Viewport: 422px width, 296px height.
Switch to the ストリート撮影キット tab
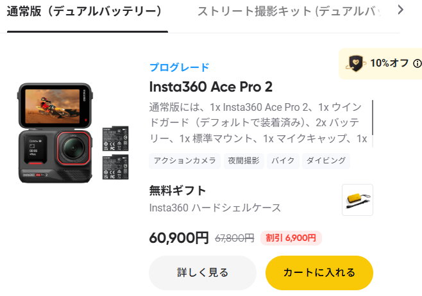pyautogui.click(x=290, y=12)
